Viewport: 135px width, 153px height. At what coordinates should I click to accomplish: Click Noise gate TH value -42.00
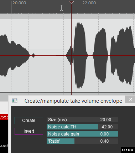pyautogui.click(x=106, y=127)
